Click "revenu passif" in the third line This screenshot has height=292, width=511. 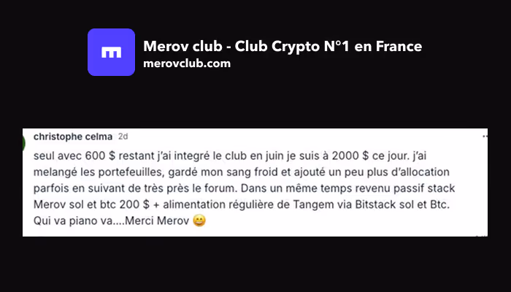[x=389, y=188]
